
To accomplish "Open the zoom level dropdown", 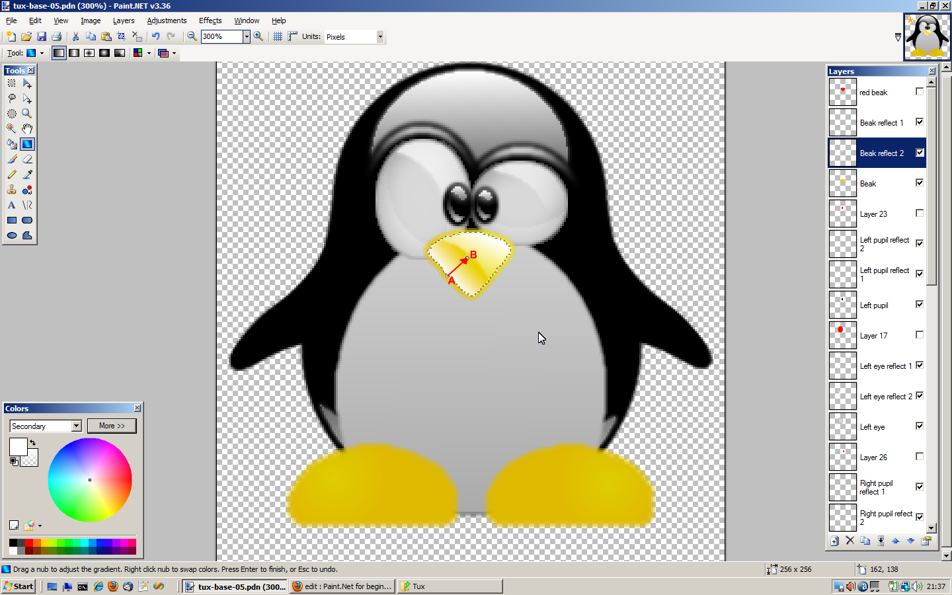I will coord(247,36).
